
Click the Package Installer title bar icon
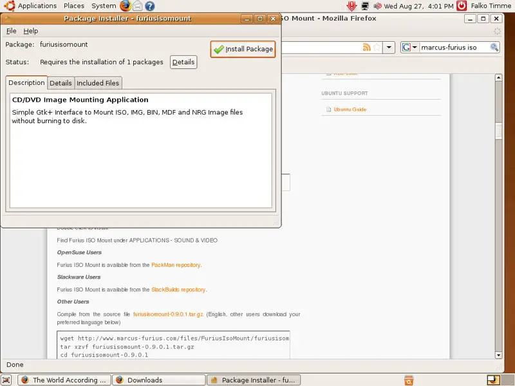[x=7, y=19]
